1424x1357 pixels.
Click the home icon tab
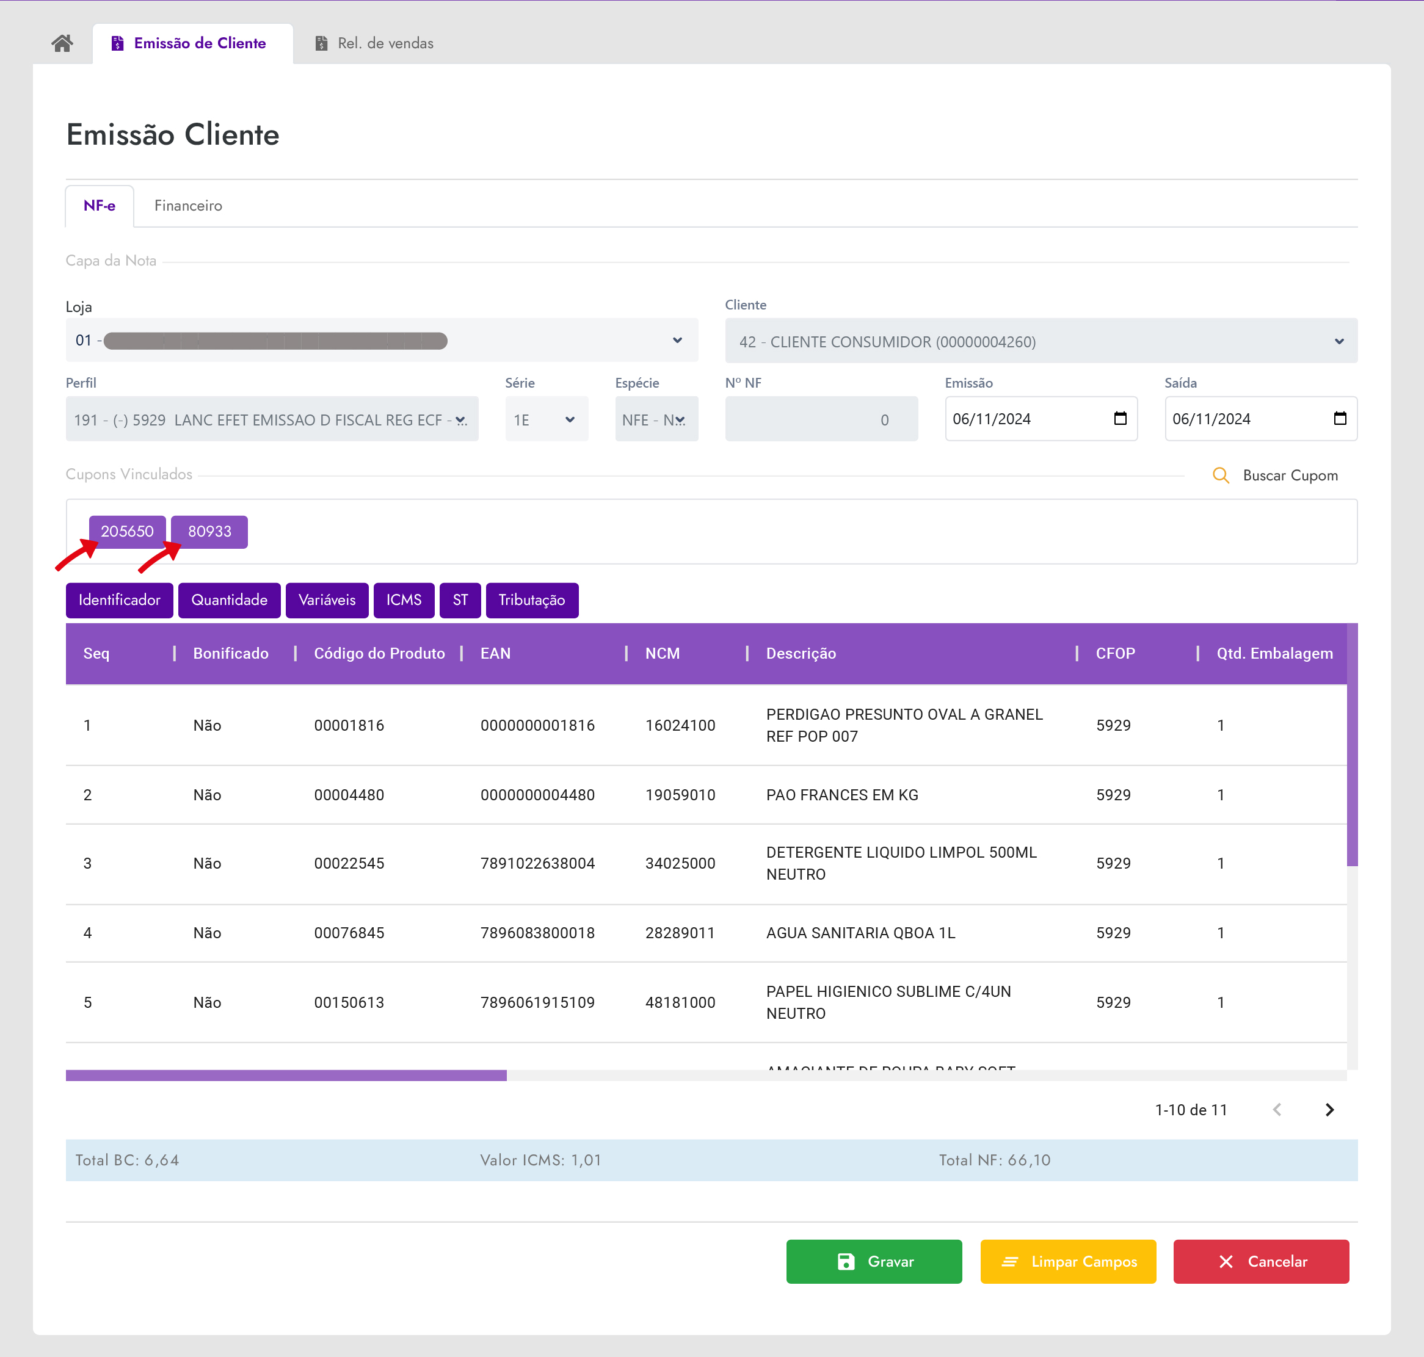[x=62, y=43]
